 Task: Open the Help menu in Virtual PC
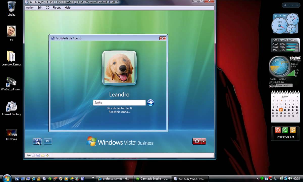67,8
